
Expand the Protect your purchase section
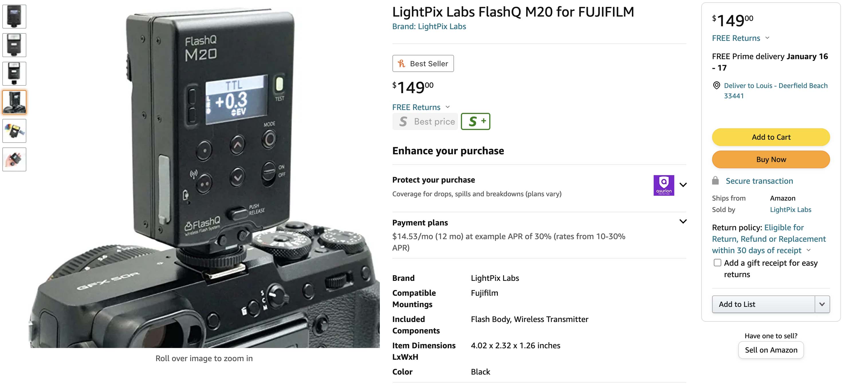point(683,185)
